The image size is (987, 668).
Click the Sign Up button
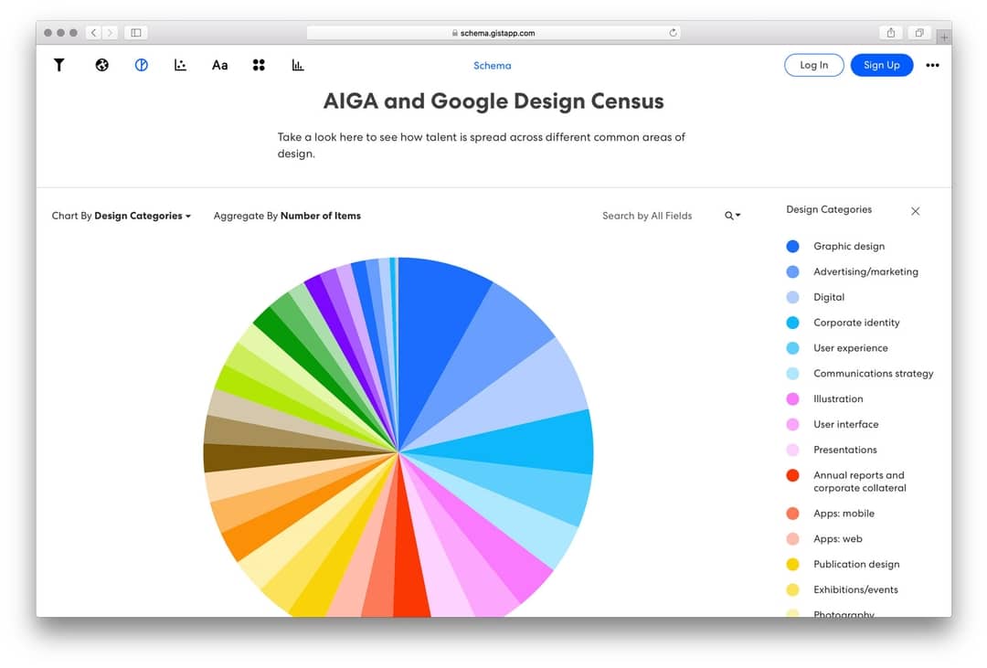(x=882, y=65)
